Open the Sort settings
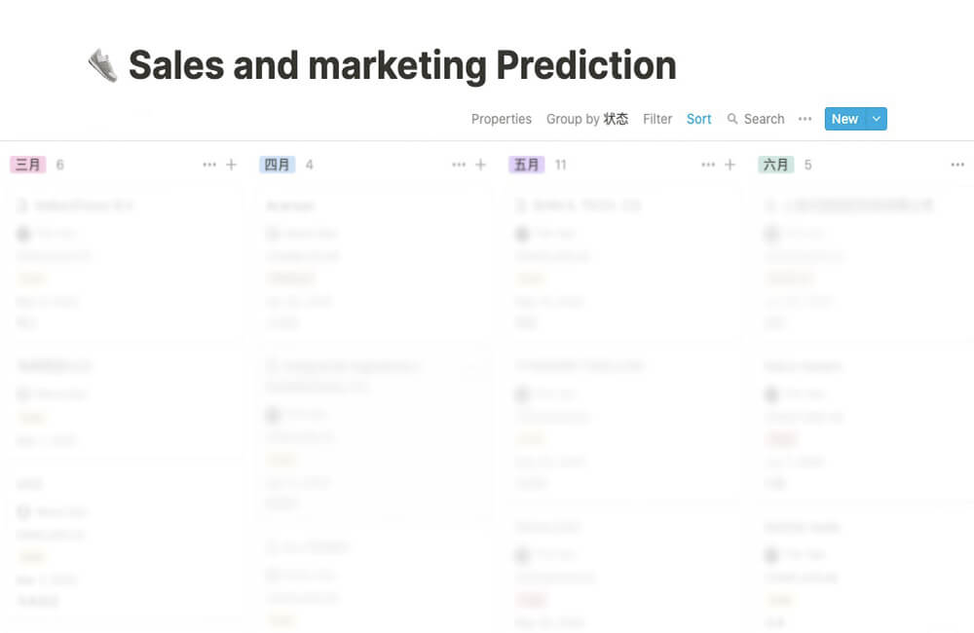Screen dimensions: 974x633 (x=698, y=119)
